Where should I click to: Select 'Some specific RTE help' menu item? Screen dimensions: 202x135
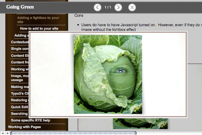click(x=30, y=120)
